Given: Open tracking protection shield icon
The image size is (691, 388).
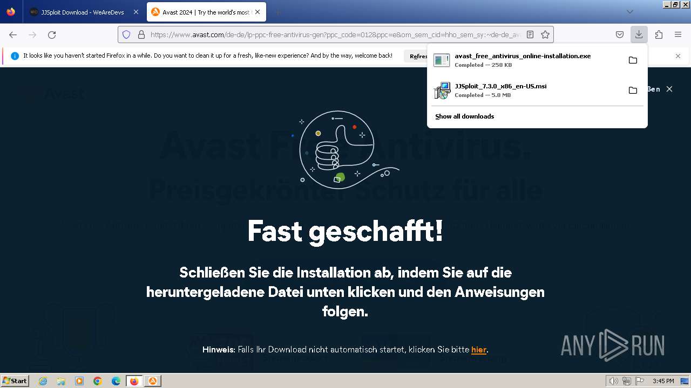Looking at the screenshot, I should click(126, 34).
